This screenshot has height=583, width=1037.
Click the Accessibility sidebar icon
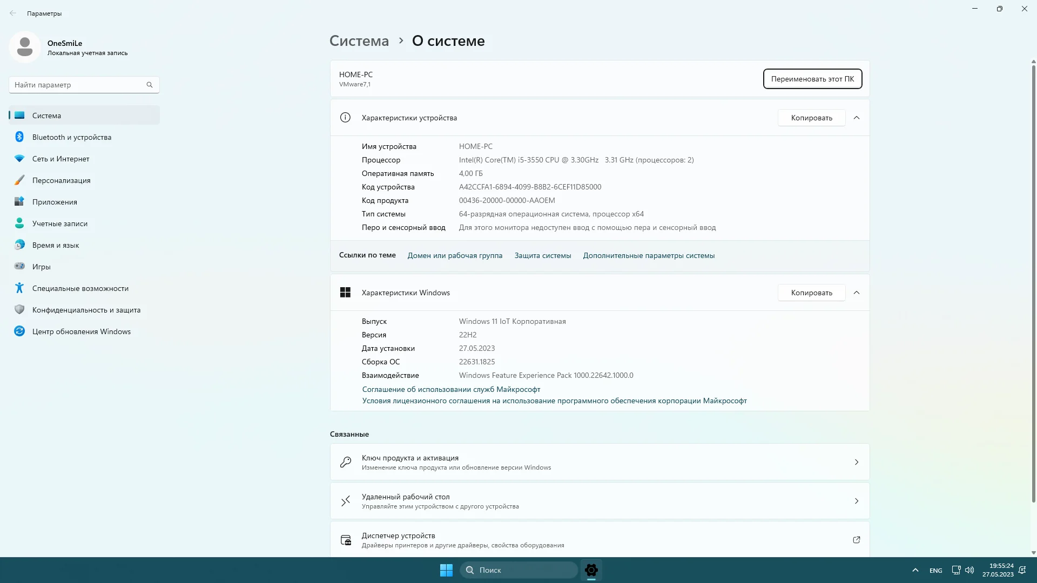(x=19, y=288)
